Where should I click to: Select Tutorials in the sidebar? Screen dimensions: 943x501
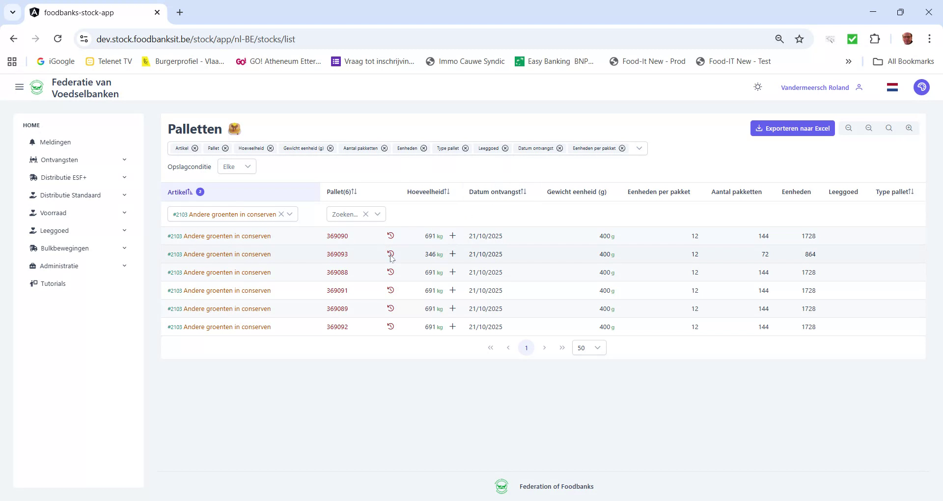[53, 283]
